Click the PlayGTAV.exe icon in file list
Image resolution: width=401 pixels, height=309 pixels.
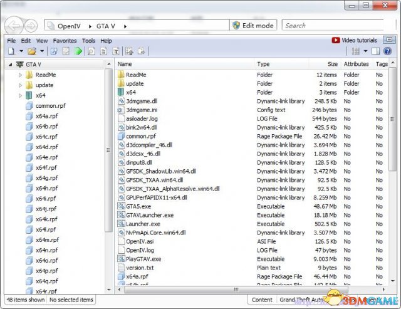click(121, 259)
